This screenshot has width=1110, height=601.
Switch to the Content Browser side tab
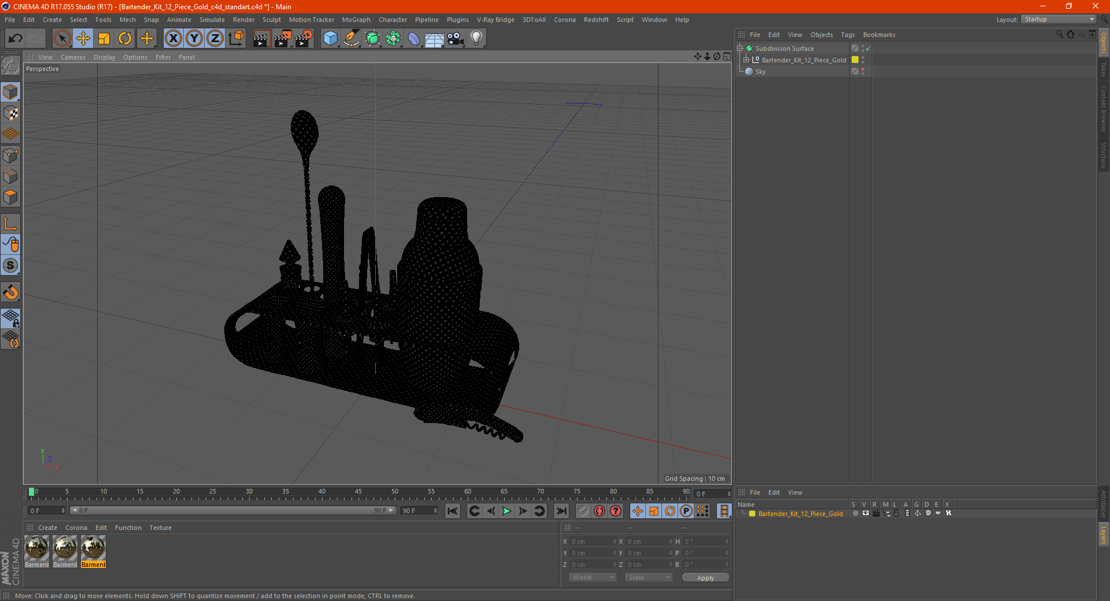(1103, 109)
